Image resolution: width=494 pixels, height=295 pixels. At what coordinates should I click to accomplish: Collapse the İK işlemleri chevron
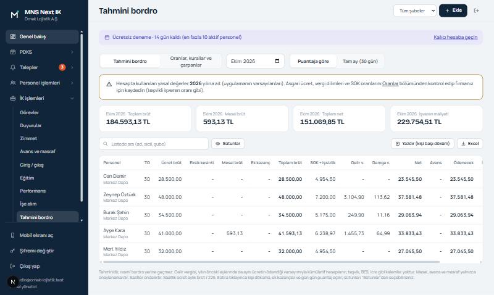click(72, 98)
